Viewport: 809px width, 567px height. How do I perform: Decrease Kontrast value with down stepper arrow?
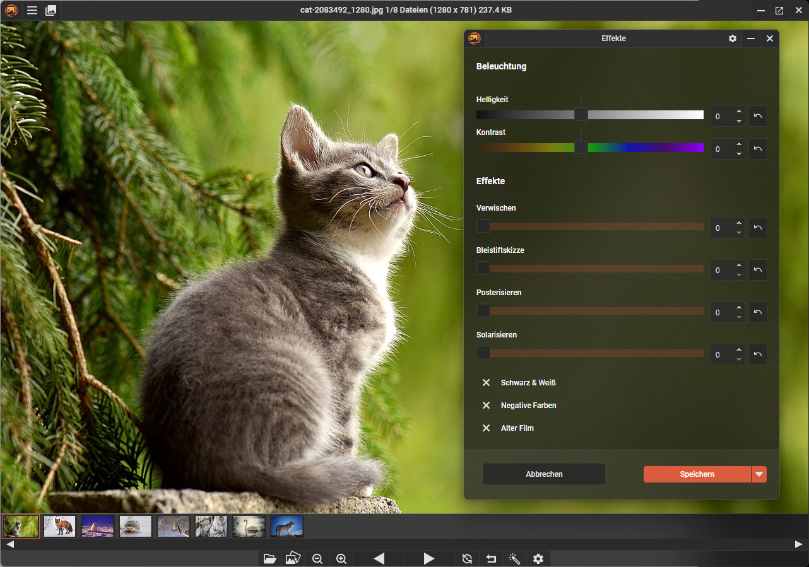click(739, 154)
